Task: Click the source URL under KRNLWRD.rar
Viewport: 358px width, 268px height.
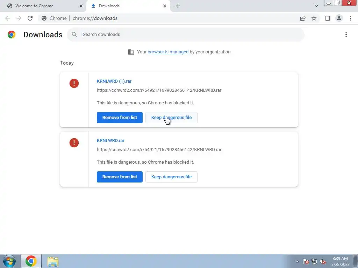Action: 159,149
